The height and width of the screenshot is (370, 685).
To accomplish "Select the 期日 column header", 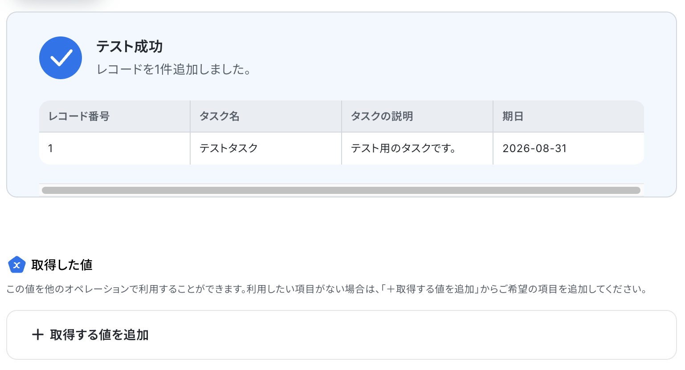I will pyautogui.click(x=569, y=117).
